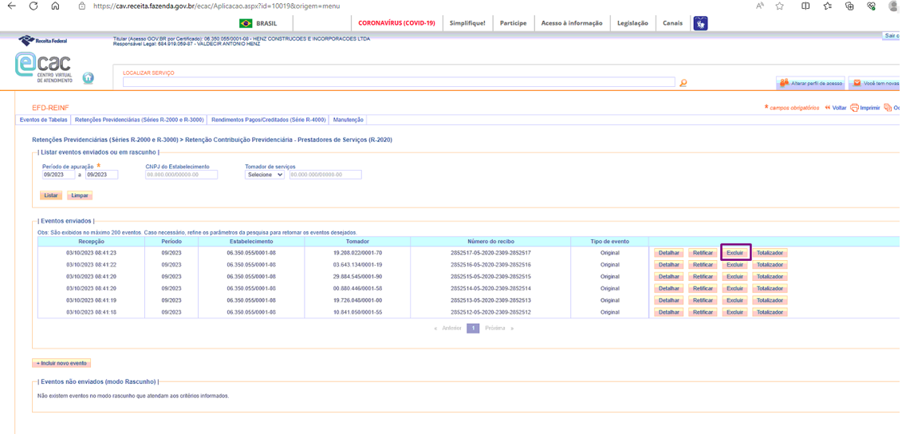Open the Tomador de serviços Selecione dropdown
Viewport: 902px width, 434px height.
click(264, 175)
